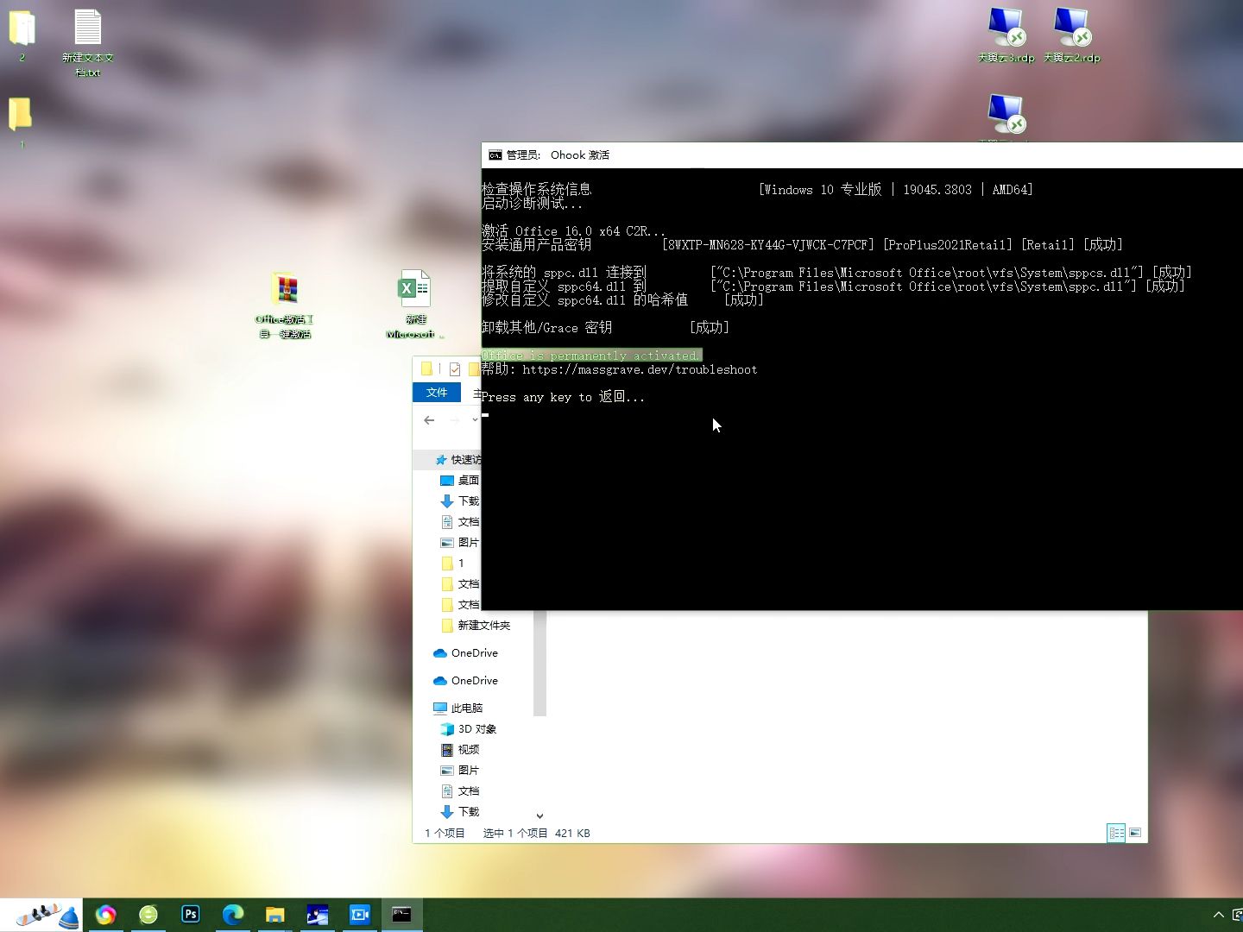1243x932 pixels.
Task: Click 'Office is permanently activated.' console line
Action: pyautogui.click(x=591, y=356)
